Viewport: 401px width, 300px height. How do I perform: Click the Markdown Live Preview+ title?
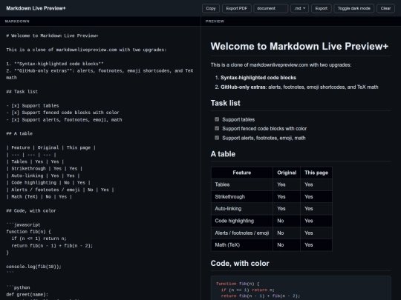tap(36, 8)
